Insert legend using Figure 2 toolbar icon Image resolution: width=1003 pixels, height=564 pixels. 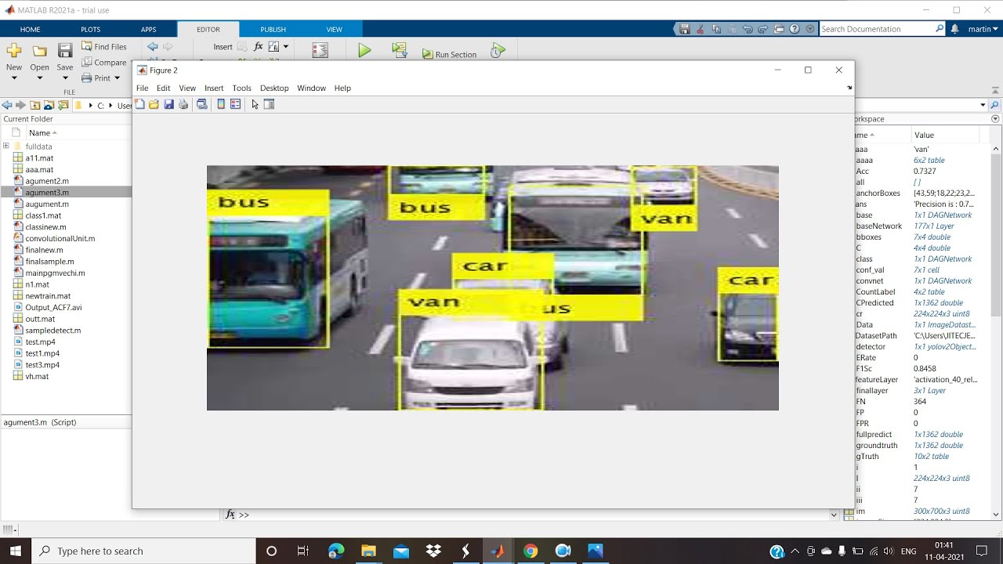click(235, 104)
